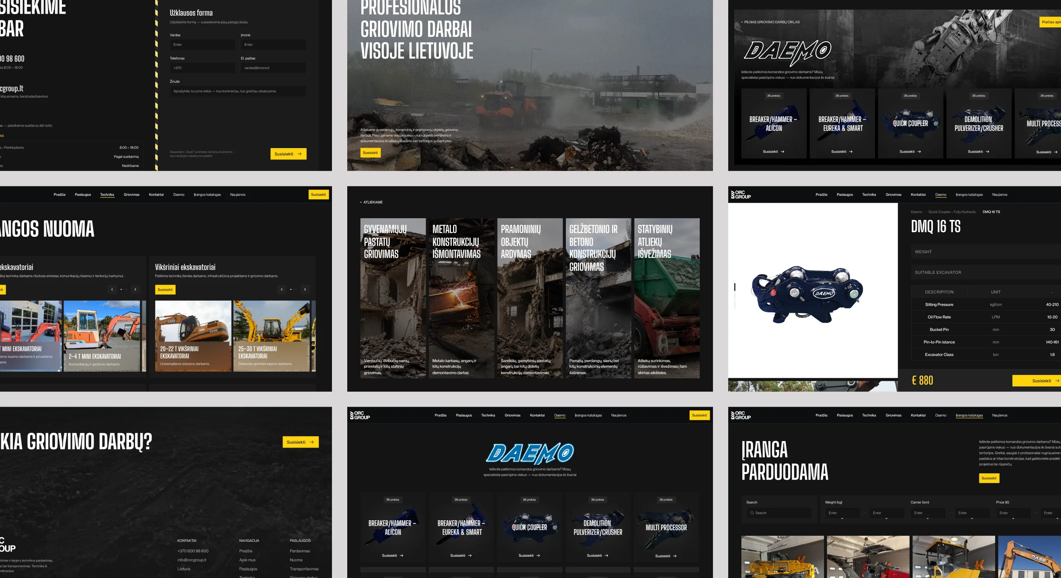
Task: Open Carrier (ton) maximum dropdown chevron
Action: [972, 519]
